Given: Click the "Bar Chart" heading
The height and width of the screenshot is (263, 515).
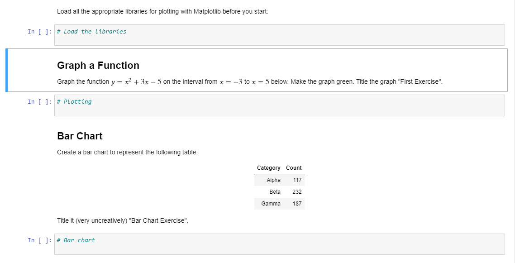Looking at the screenshot, I should coord(80,136).
